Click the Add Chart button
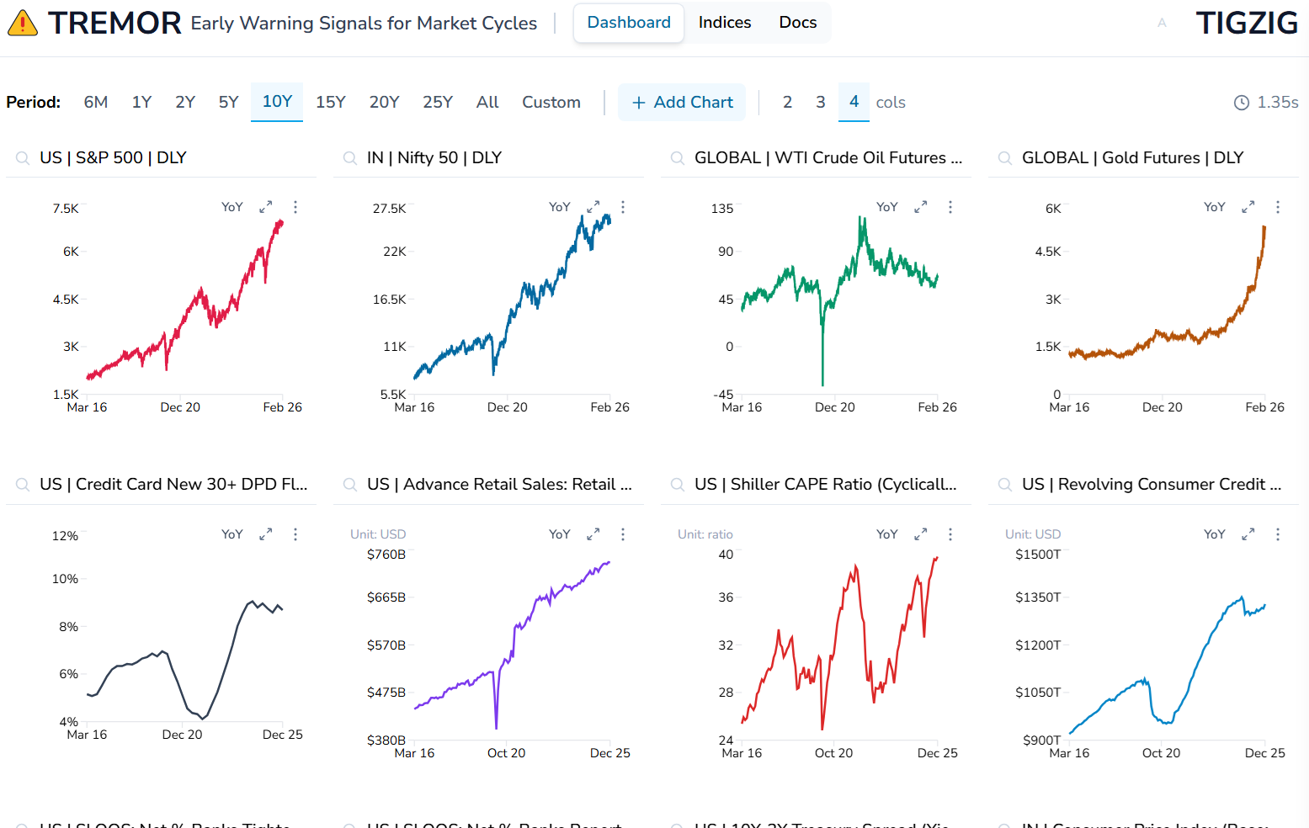This screenshot has height=828, width=1309. [x=682, y=103]
